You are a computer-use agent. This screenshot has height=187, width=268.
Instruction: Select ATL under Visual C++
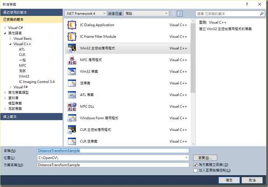point(22,49)
